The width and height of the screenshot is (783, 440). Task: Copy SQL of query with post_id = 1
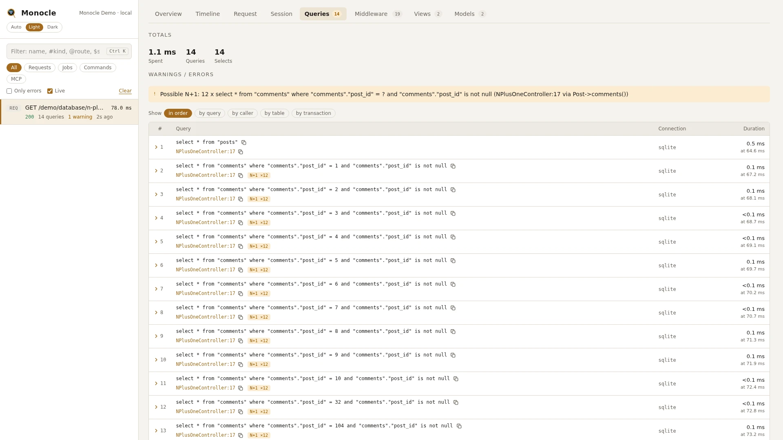tap(453, 166)
